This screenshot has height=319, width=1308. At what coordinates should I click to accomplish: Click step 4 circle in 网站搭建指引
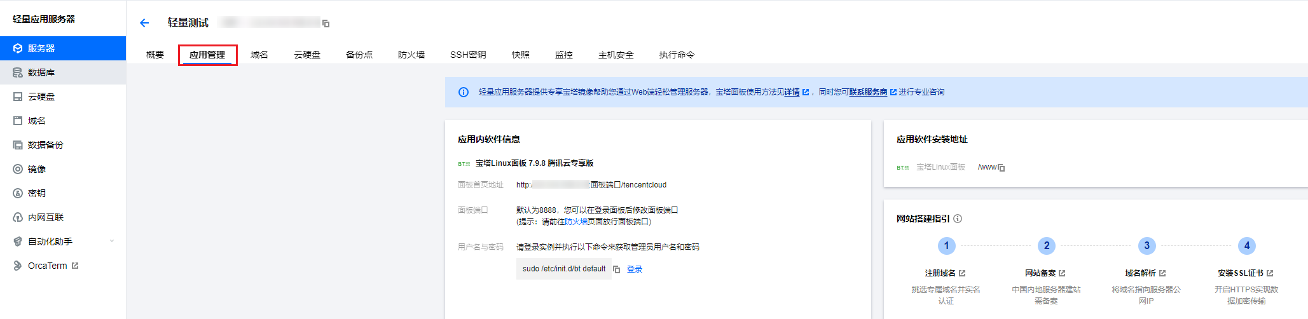tap(1247, 245)
